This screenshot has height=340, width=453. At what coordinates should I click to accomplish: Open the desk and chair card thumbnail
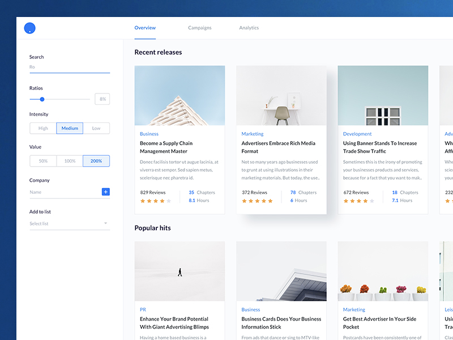[x=281, y=95]
